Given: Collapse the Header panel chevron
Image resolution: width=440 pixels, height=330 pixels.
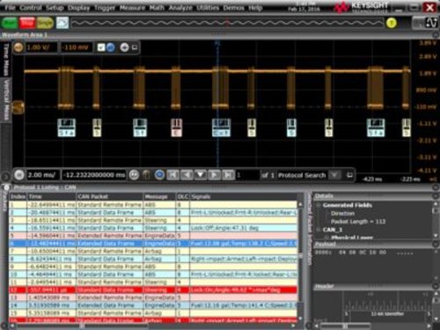Looking at the screenshot, I should [436, 286].
